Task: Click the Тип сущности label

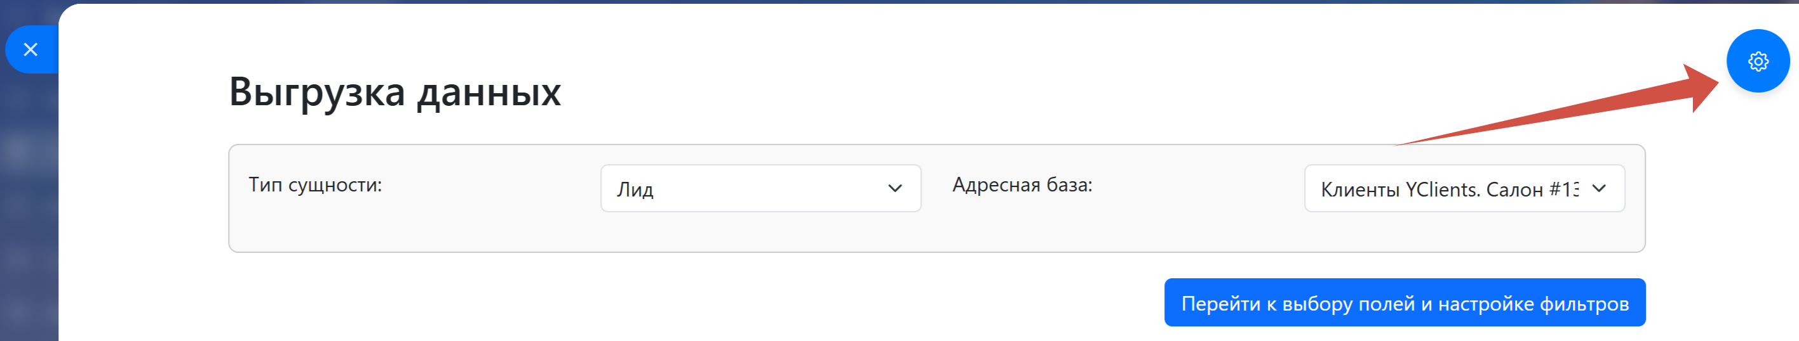Action: [315, 185]
